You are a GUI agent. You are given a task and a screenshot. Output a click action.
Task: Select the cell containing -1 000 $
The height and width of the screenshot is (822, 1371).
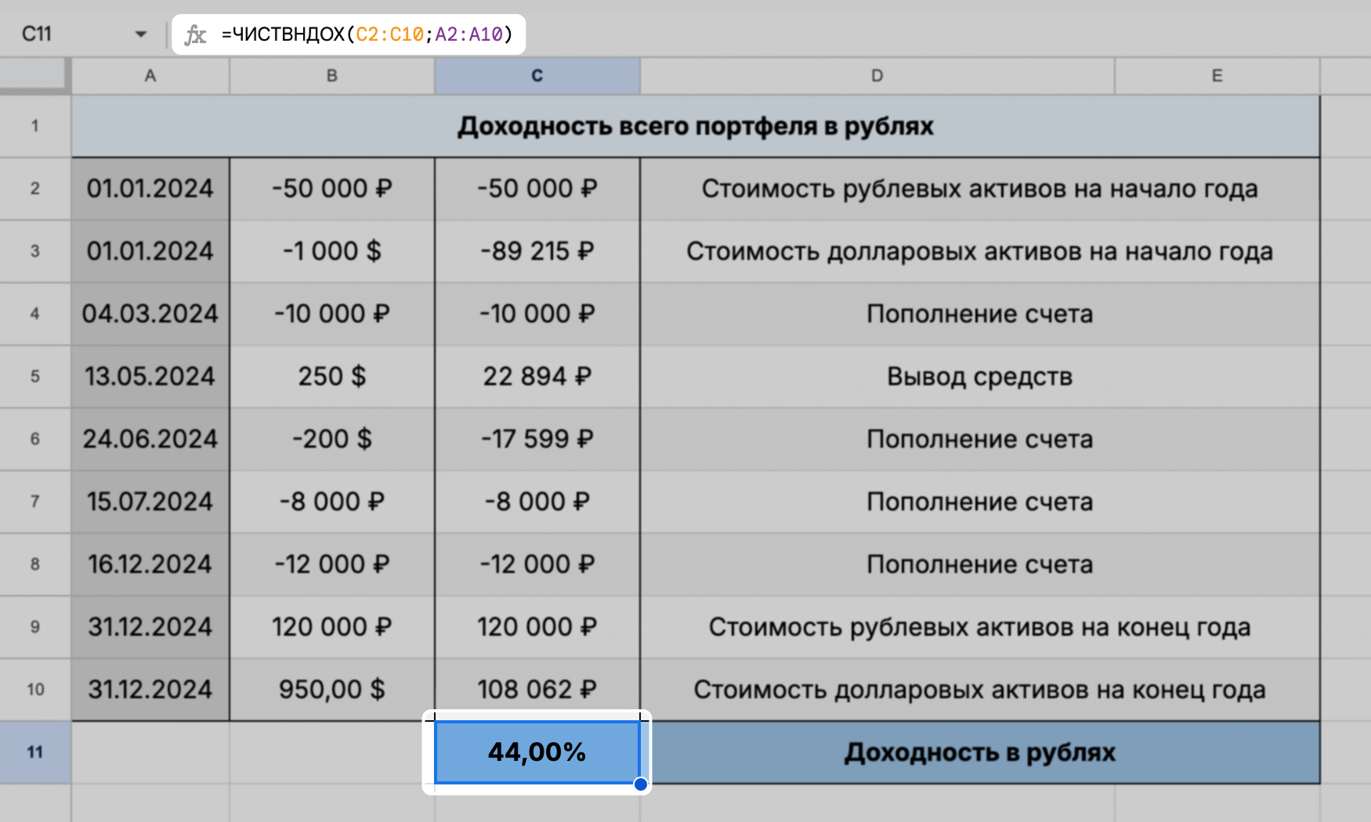(x=331, y=251)
